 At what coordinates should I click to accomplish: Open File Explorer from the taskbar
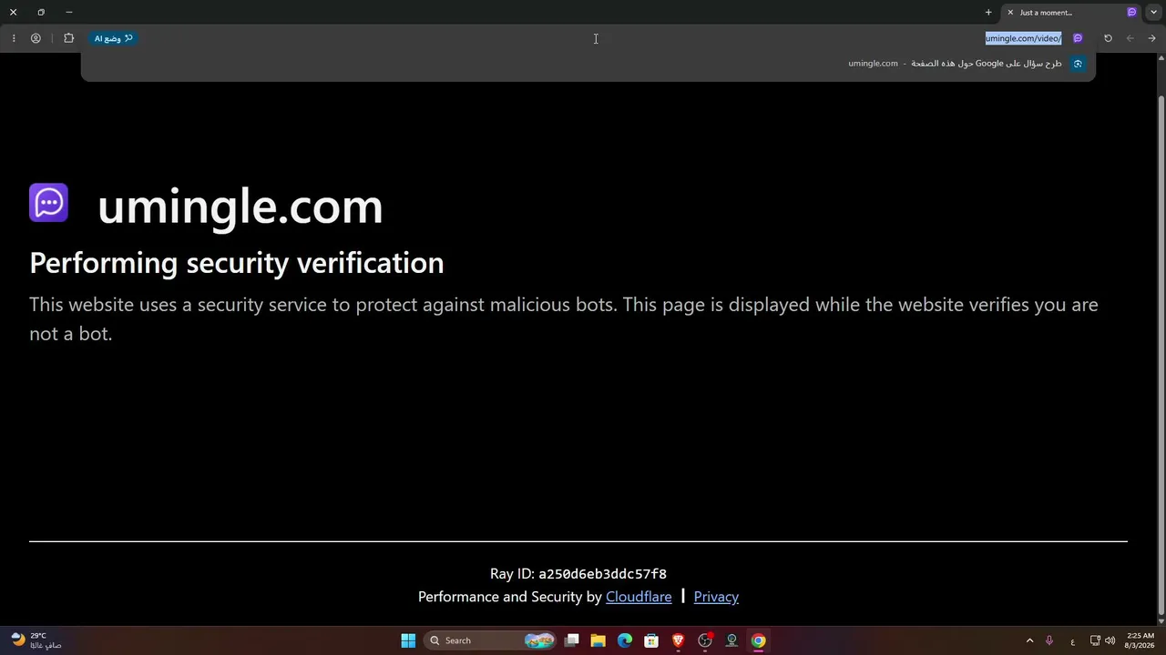tap(598, 640)
